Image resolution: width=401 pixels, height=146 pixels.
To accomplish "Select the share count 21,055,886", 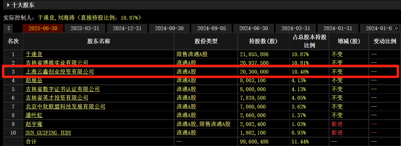I will tap(254, 54).
